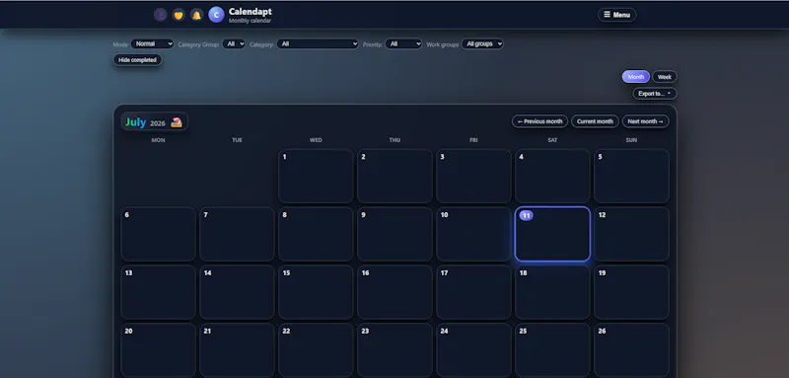
Task: Select July 9 day cell
Action: (x=395, y=234)
